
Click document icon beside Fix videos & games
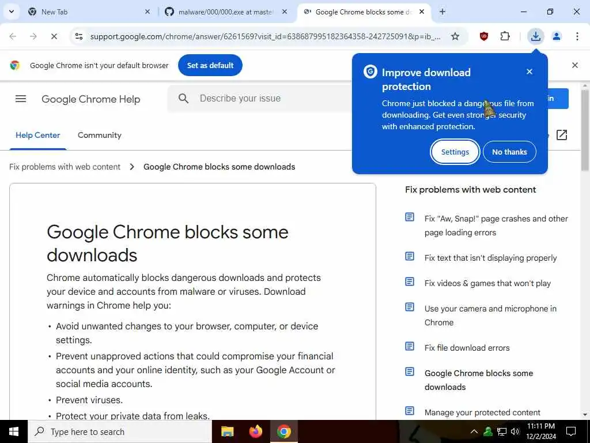coord(410,281)
